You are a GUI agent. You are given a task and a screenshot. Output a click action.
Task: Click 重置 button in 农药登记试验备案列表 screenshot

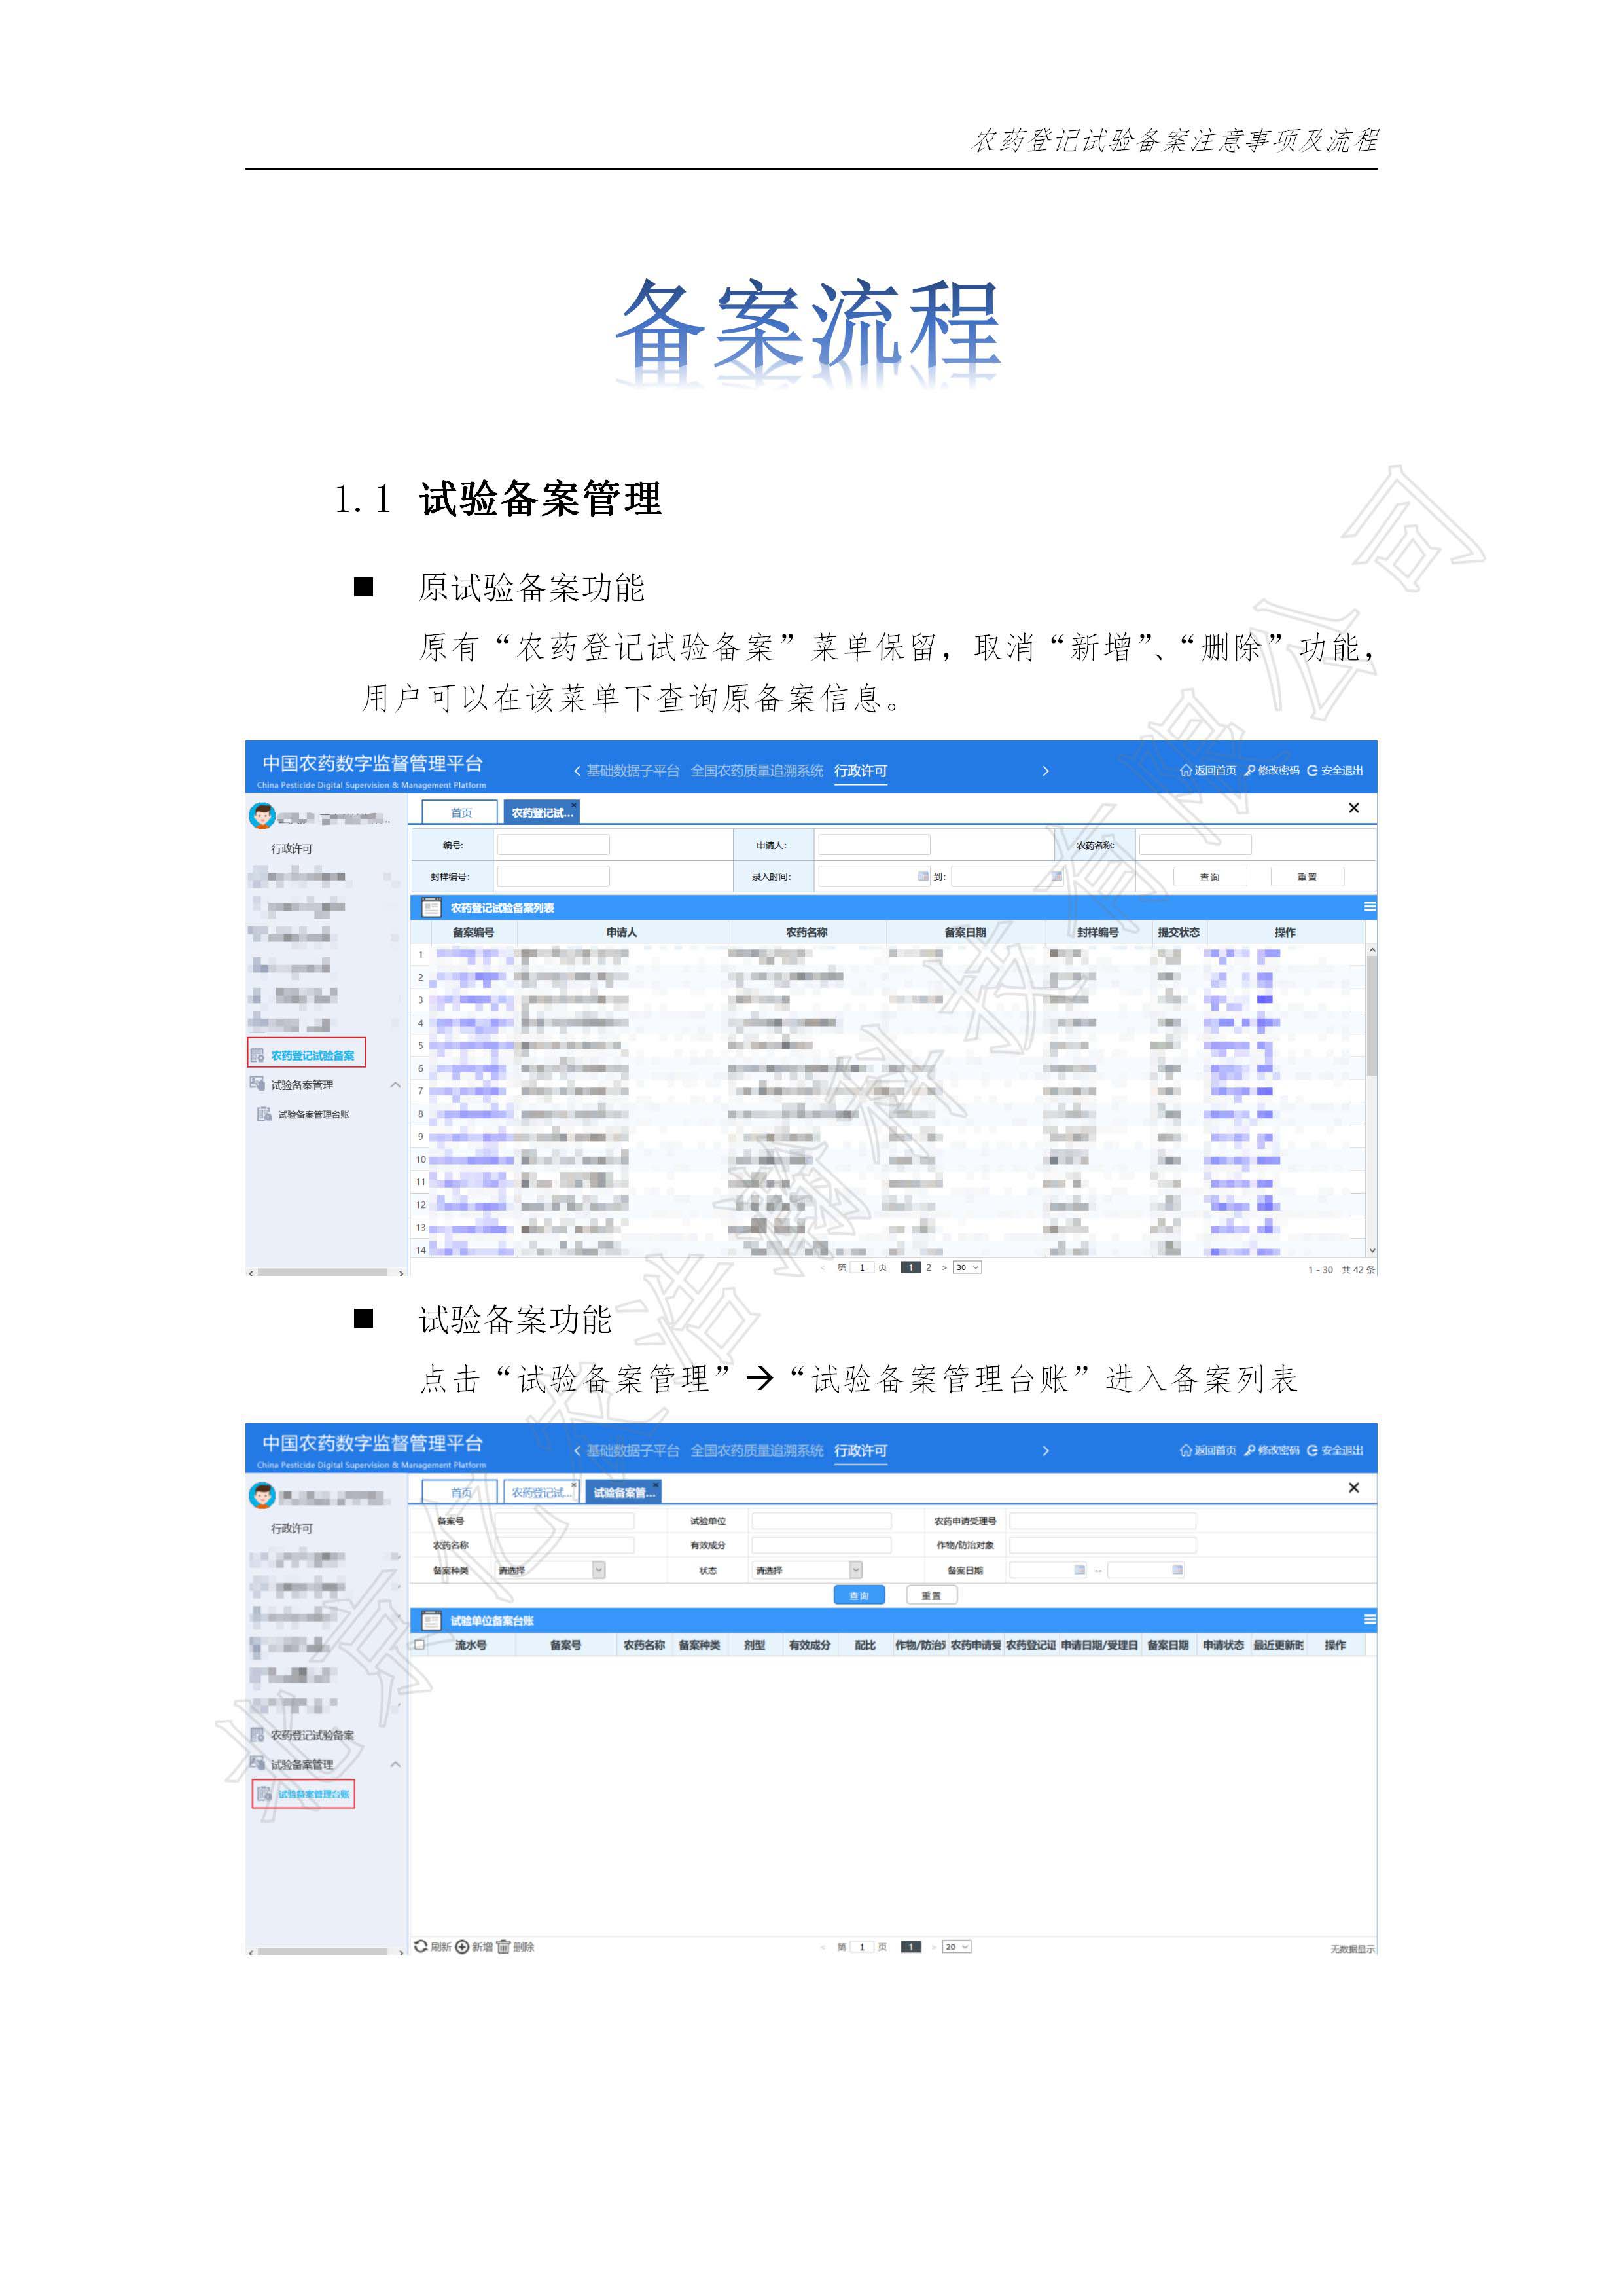click(x=1307, y=877)
